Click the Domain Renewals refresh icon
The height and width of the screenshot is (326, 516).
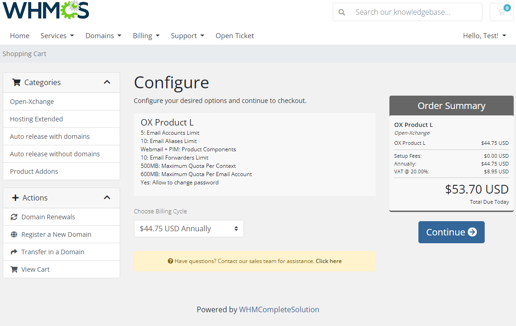pos(14,217)
